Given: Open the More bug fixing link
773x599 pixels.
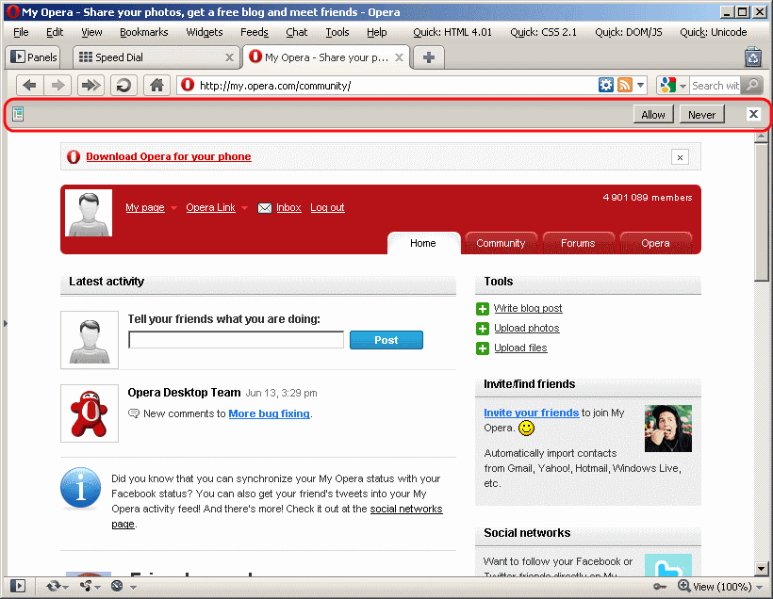Looking at the screenshot, I should 270,413.
